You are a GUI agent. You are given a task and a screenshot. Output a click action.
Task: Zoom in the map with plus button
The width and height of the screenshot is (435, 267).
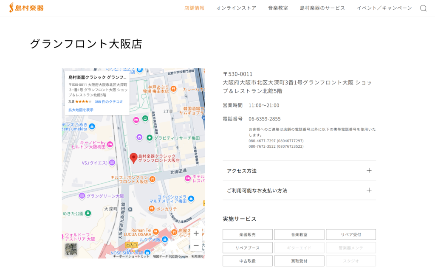196,233
